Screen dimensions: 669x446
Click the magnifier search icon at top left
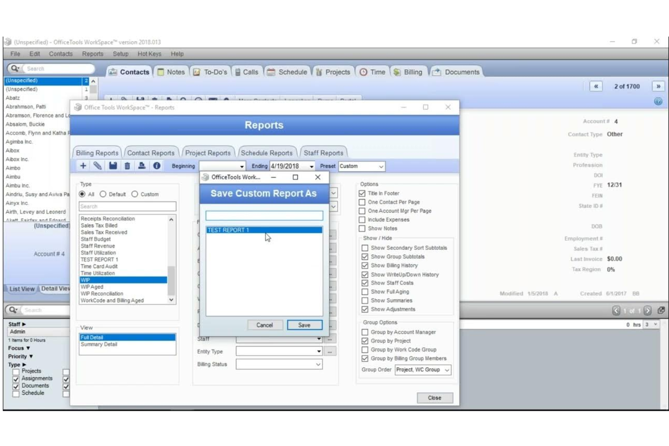coord(15,68)
